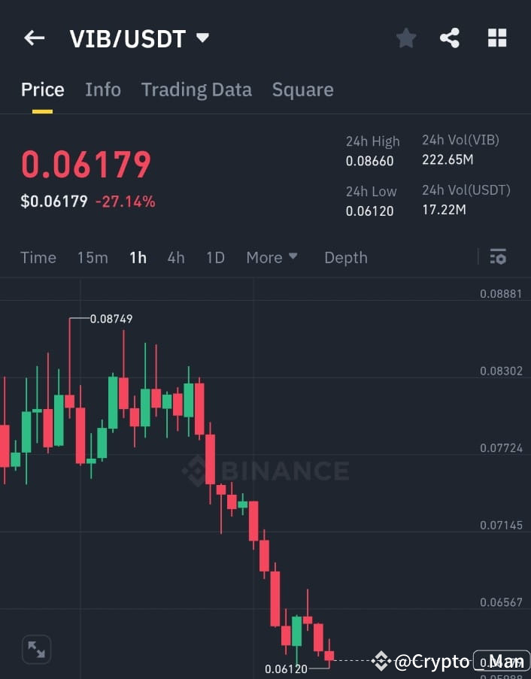The height and width of the screenshot is (679, 531).
Task: Switch to the Trading Data tab
Action: (x=196, y=89)
